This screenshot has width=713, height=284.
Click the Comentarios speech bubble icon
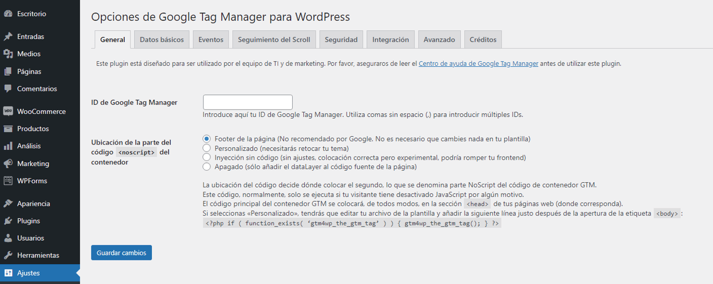pos(8,89)
